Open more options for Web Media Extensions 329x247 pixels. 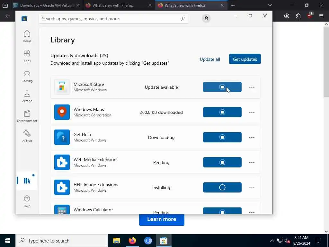[x=252, y=162]
